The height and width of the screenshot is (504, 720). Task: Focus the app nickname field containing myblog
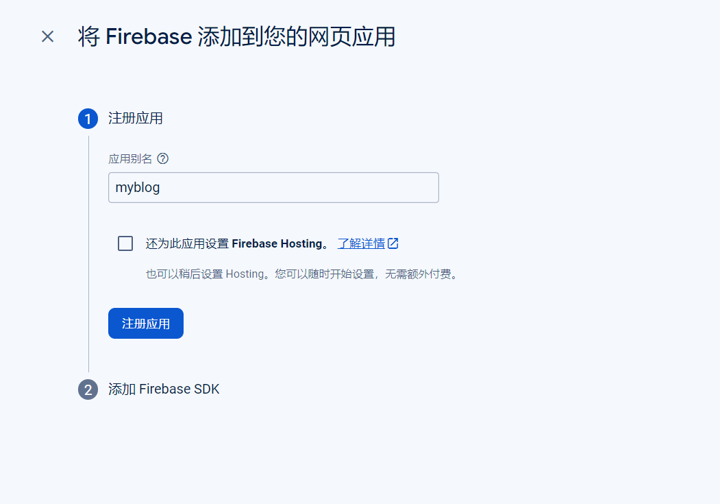click(x=273, y=187)
